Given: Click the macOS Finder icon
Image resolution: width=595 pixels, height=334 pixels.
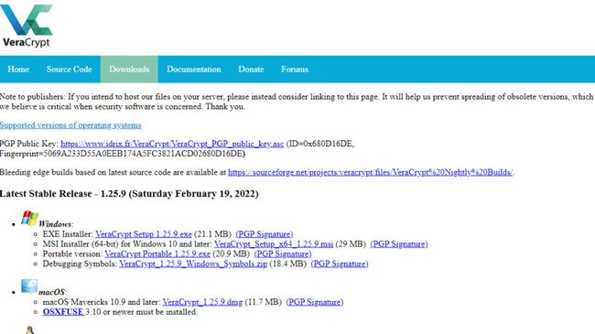Looking at the screenshot, I should coord(29,286).
